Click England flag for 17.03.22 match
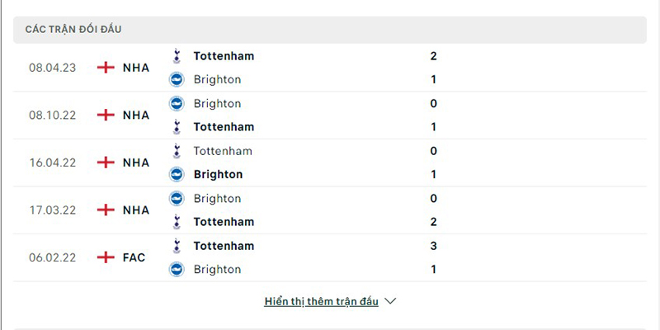Viewport: 660px width, 330px height. click(106, 210)
